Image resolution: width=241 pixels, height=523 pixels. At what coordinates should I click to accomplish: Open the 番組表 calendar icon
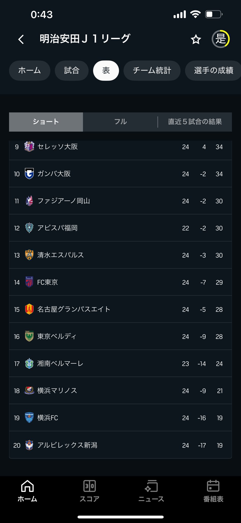pos(213,486)
